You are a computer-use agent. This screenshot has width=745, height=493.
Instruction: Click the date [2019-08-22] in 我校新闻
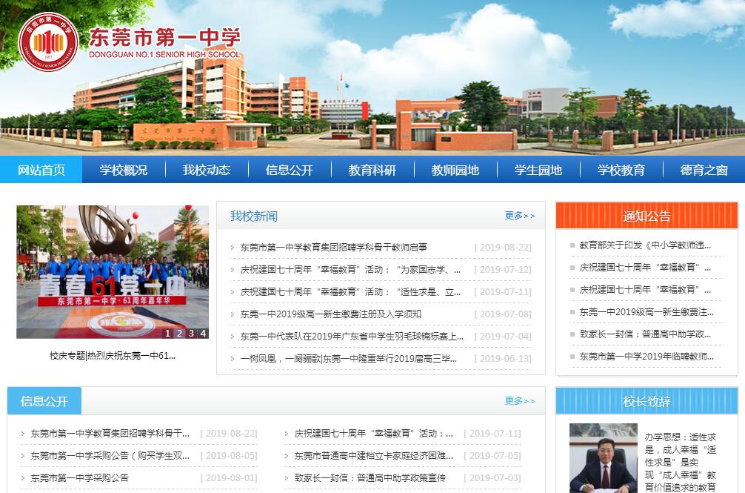503,247
